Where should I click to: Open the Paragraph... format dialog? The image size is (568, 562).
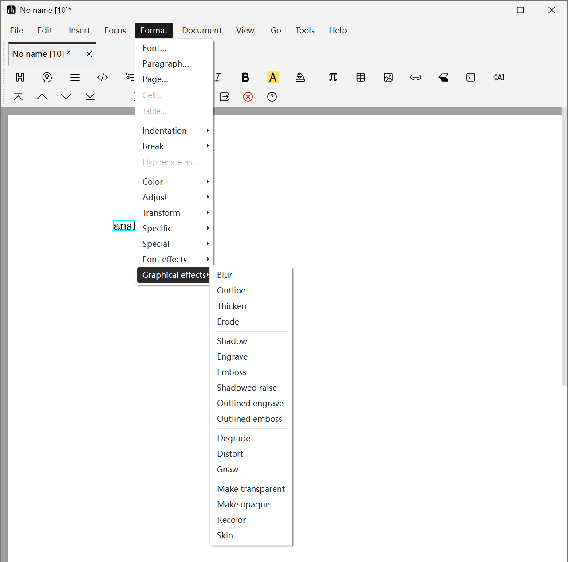point(166,63)
